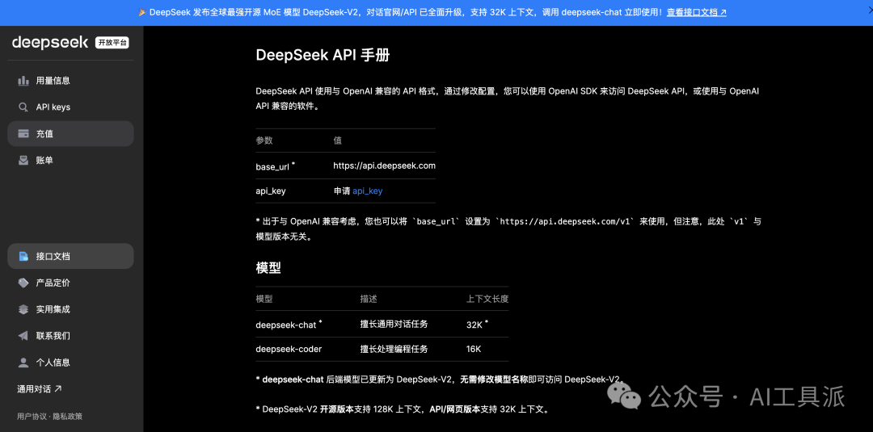Click the layers icon beside 实用集成

(23, 309)
